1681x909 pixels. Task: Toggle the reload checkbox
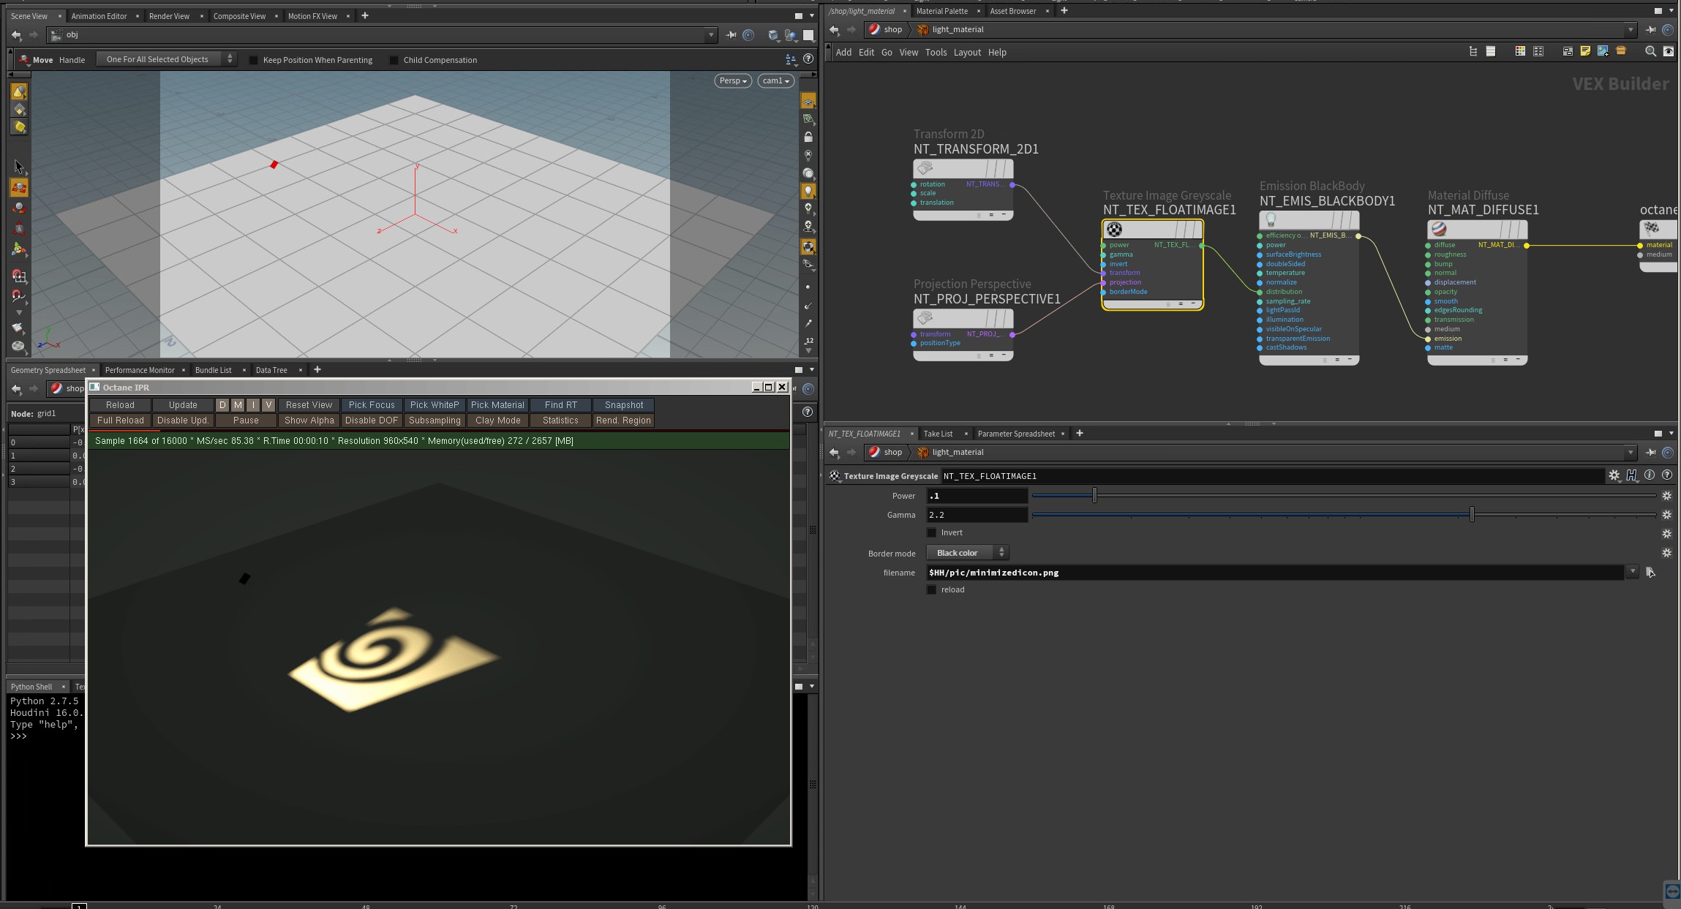click(x=931, y=589)
